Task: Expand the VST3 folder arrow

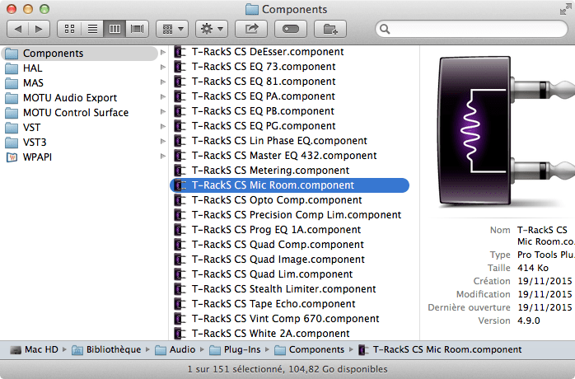Action: 162,143
